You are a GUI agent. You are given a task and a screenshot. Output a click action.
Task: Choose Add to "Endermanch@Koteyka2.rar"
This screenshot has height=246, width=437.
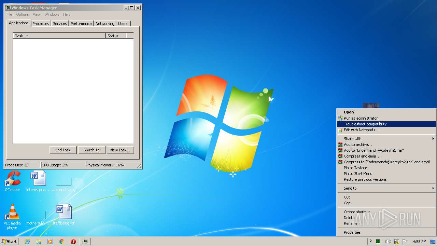(x=386, y=150)
